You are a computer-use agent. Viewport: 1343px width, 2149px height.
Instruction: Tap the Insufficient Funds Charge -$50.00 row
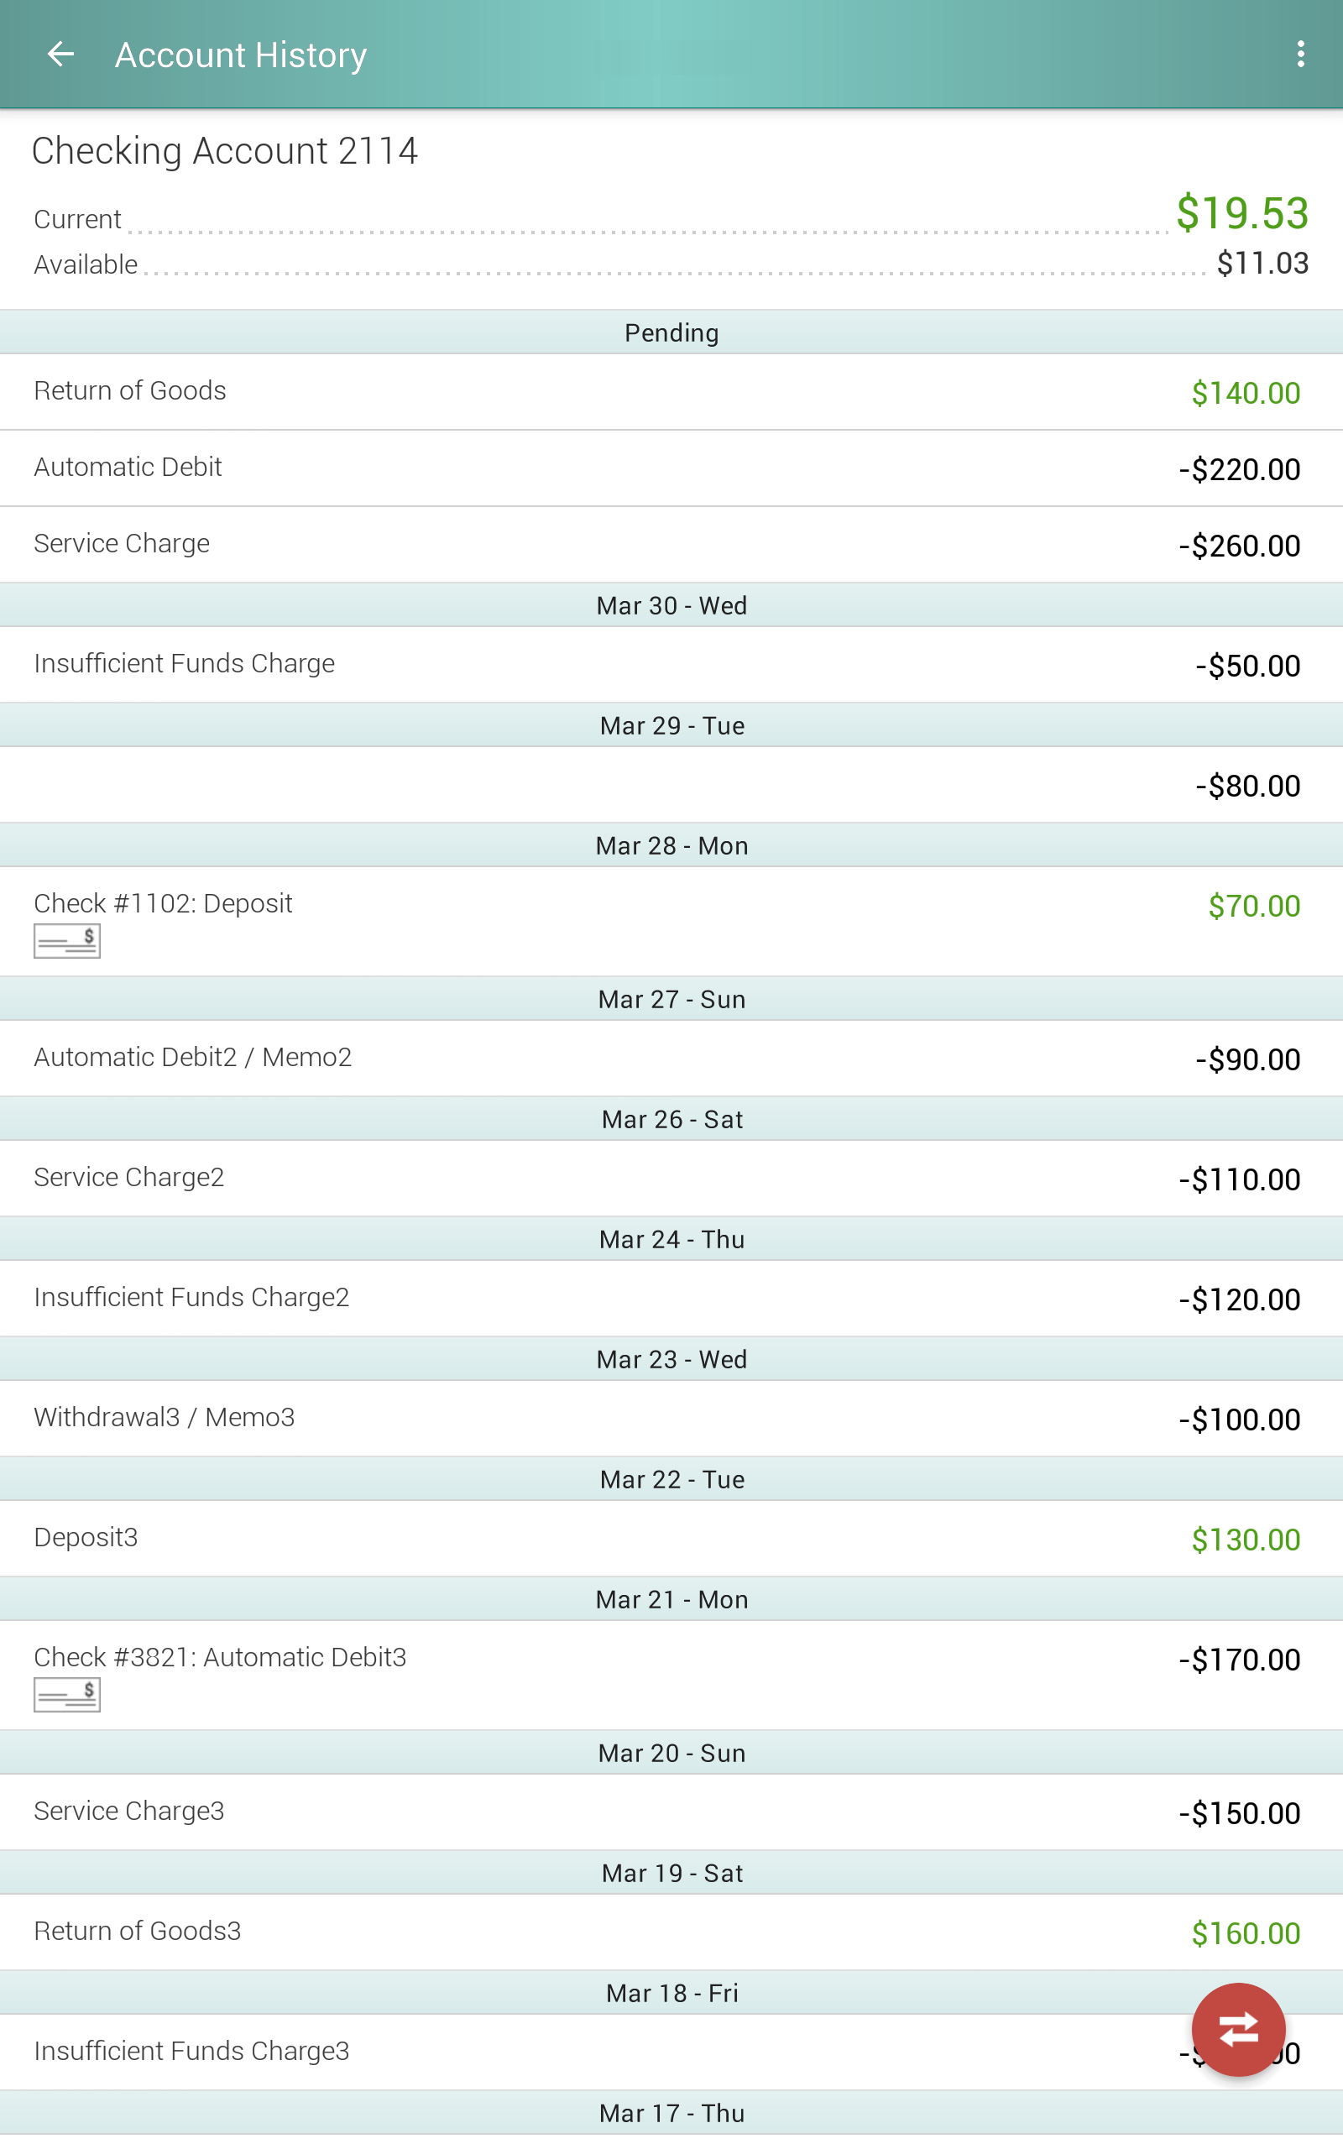pos(671,664)
